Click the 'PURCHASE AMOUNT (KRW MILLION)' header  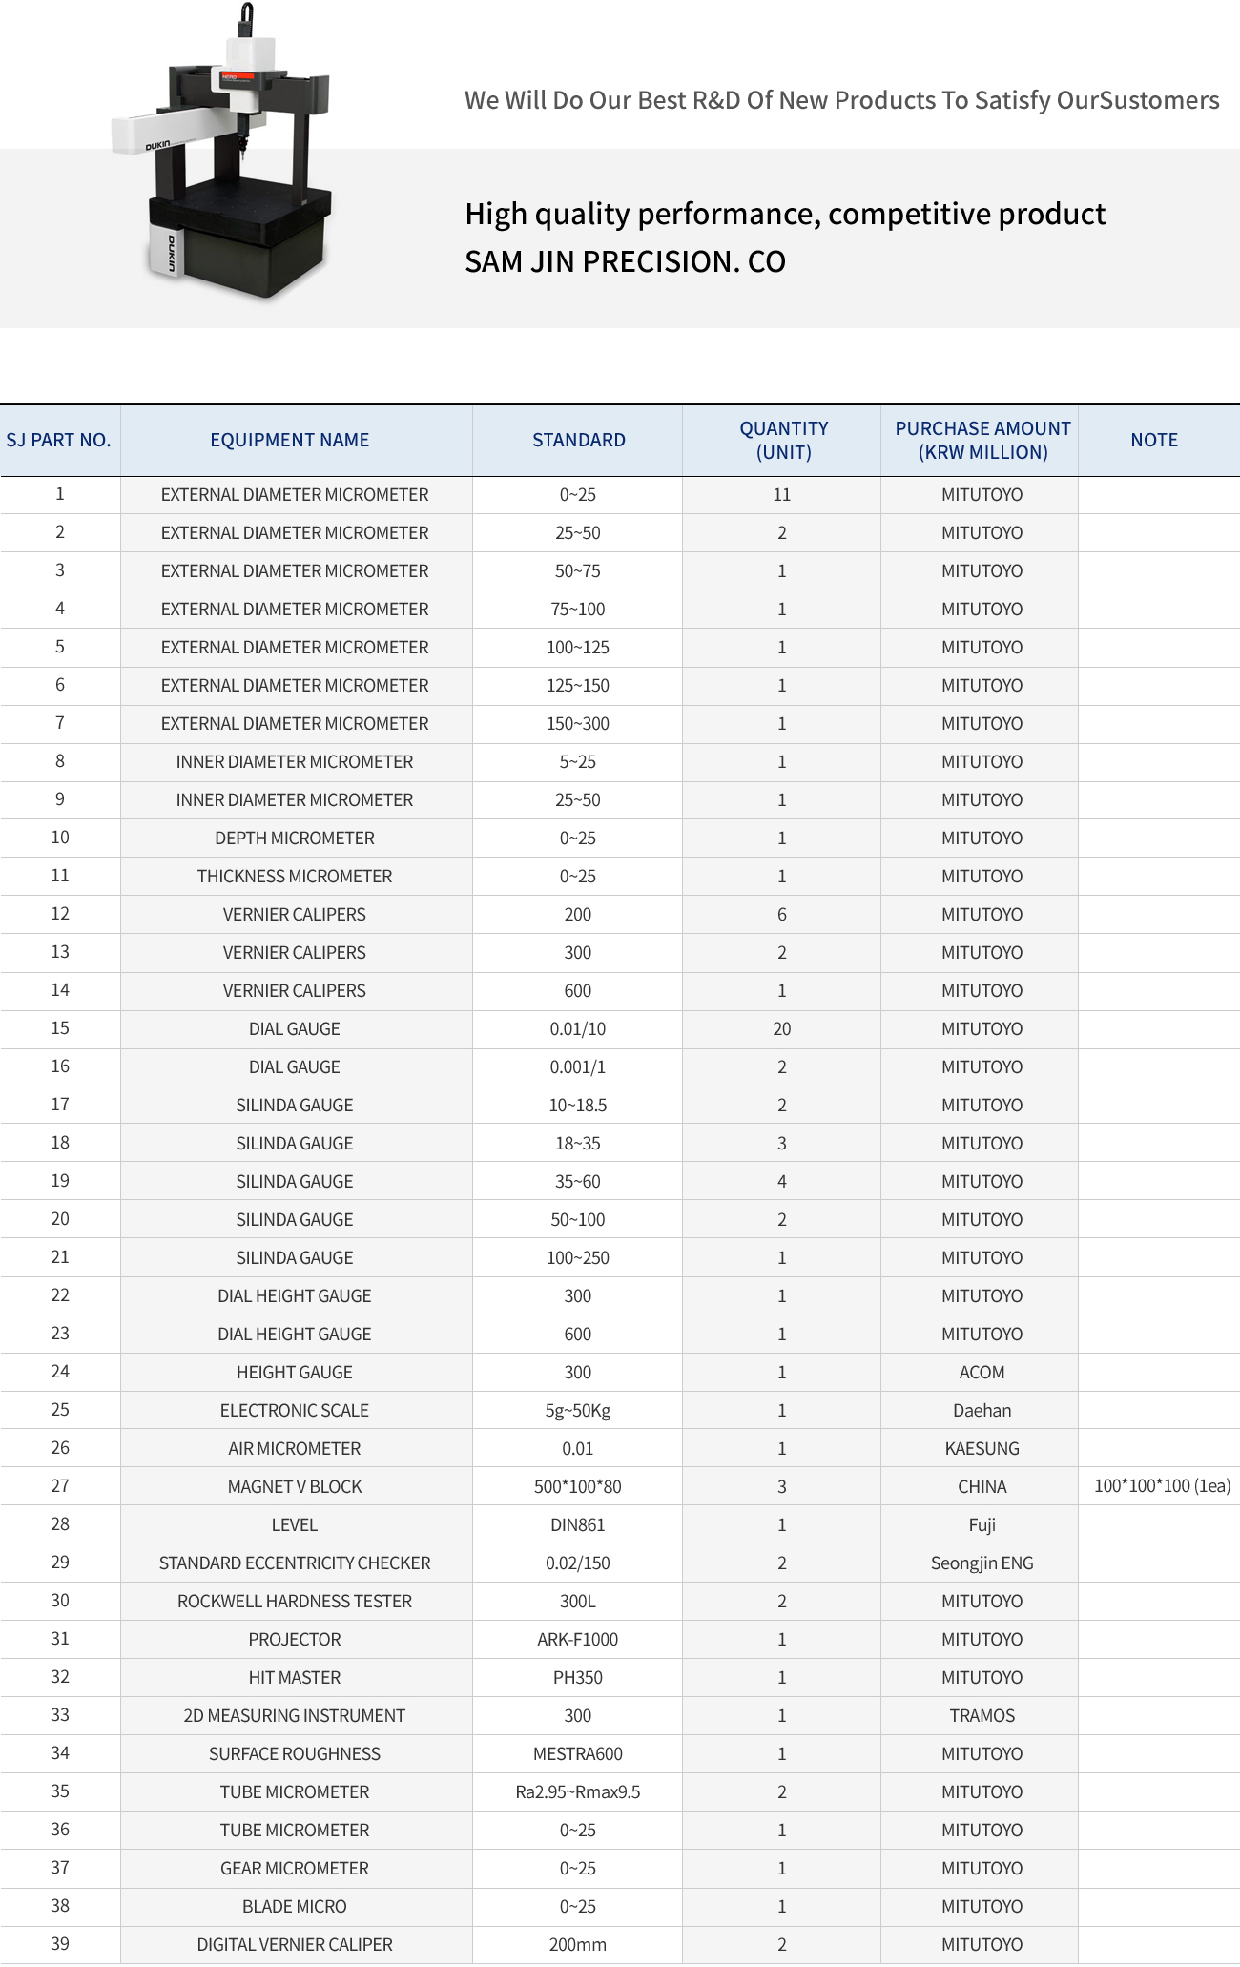982,440
